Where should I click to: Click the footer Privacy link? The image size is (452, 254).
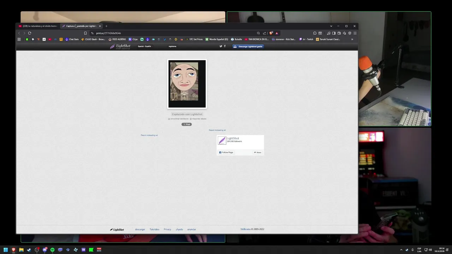pos(167,229)
